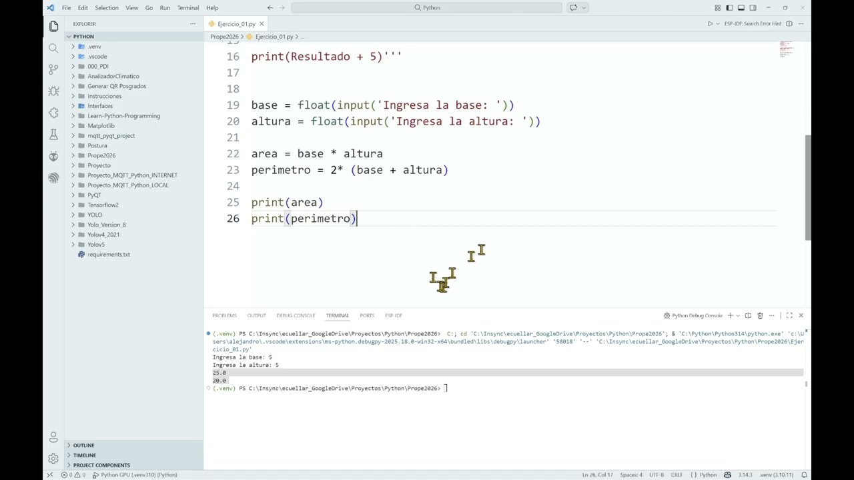Toggle bottom panel visibility
The image size is (854, 480).
click(741, 8)
